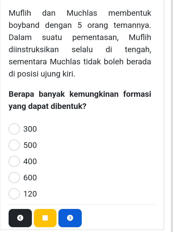The width and height of the screenshot is (173, 232).
Task: Choose 600 as your final answer
Action: tap(14, 178)
